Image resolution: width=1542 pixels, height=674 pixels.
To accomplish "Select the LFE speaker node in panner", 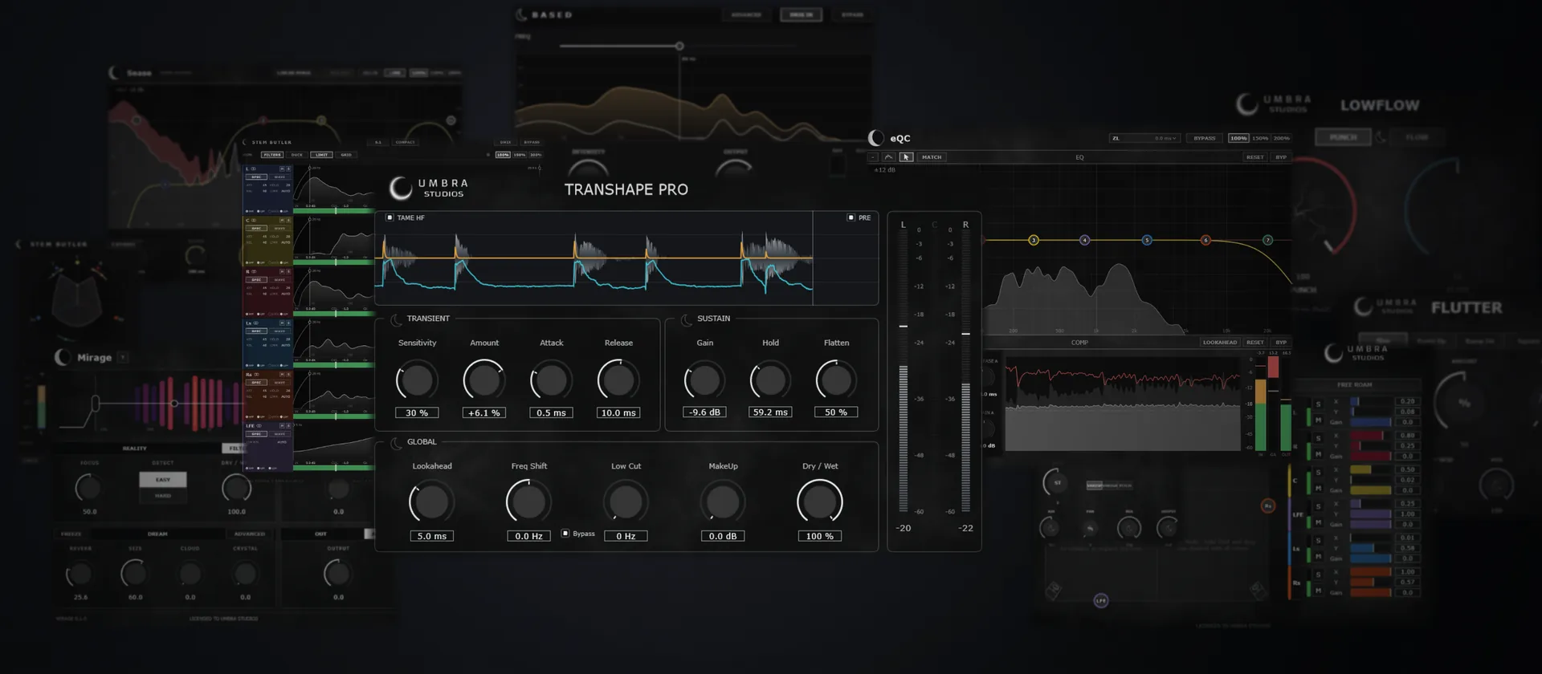I will (1101, 600).
